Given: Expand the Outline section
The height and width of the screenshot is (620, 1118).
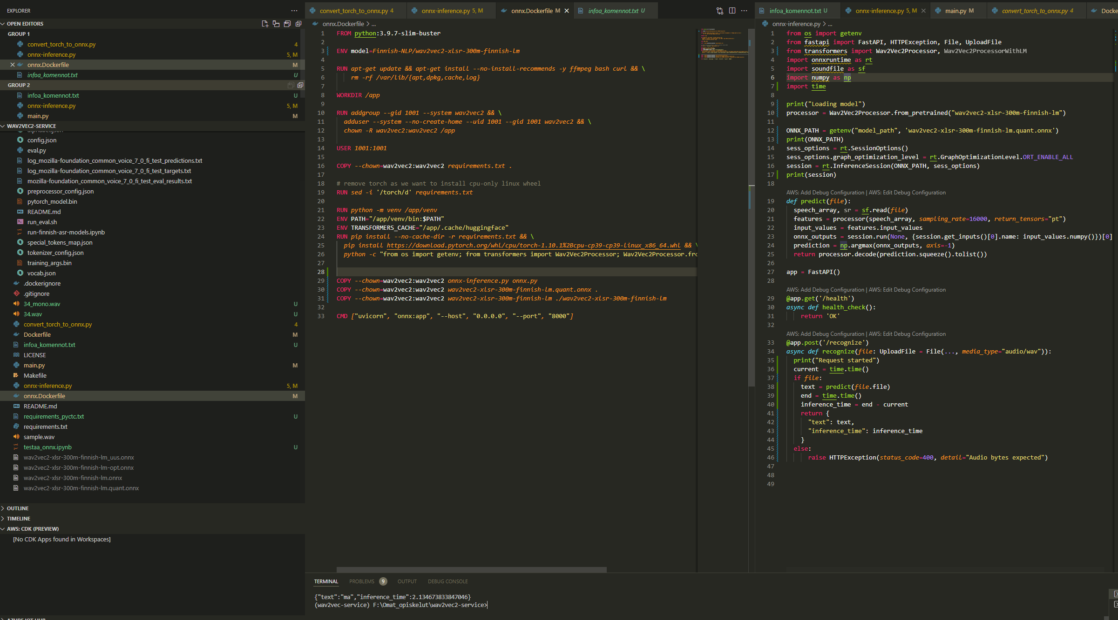Looking at the screenshot, I should (x=18, y=508).
